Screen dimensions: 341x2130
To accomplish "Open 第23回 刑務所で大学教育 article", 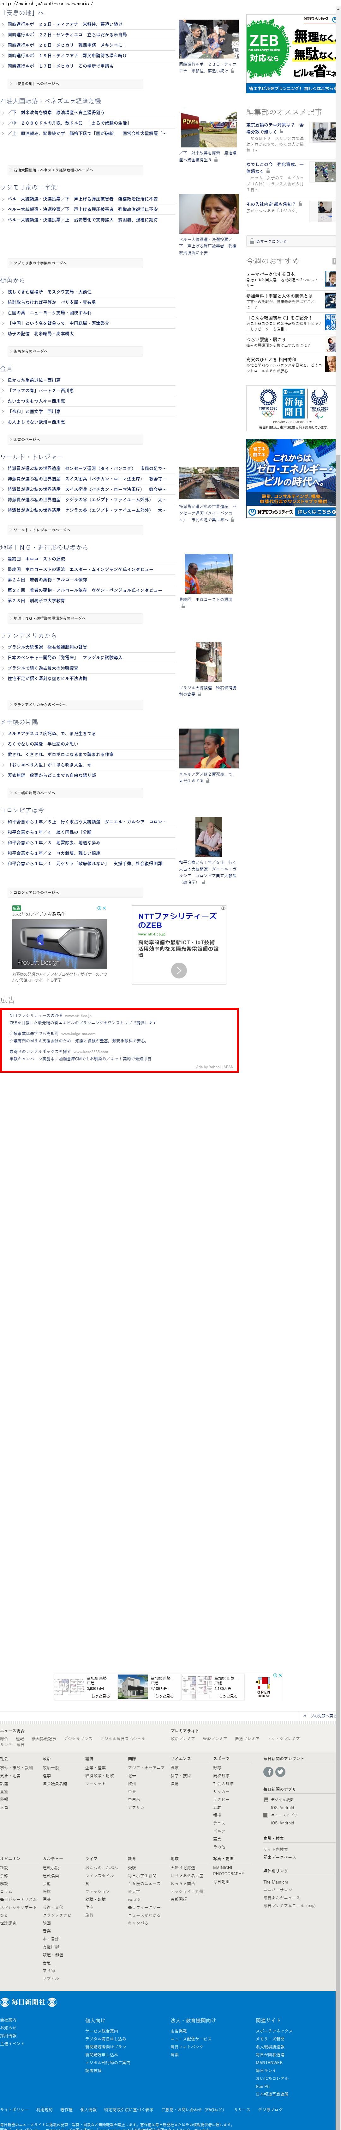I will (36, 601).
